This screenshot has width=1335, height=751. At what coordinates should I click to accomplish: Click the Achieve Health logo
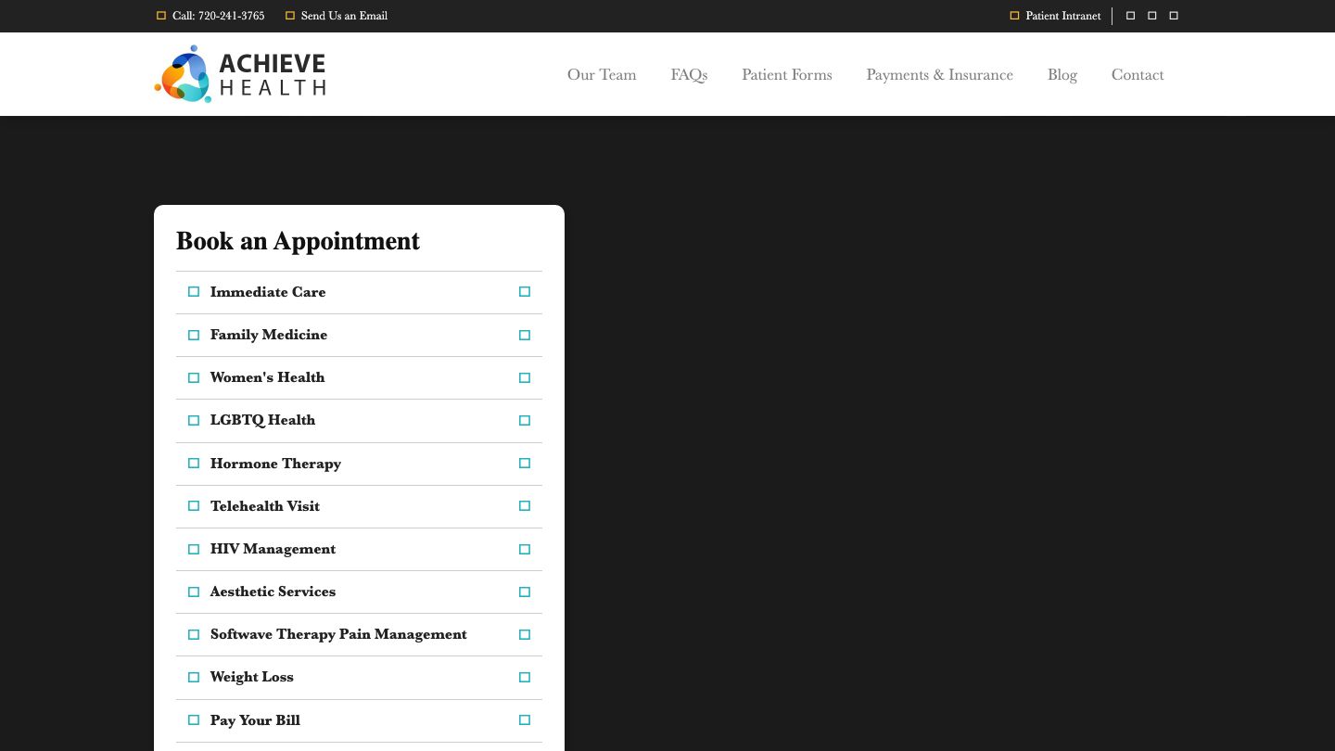[240, 74]
